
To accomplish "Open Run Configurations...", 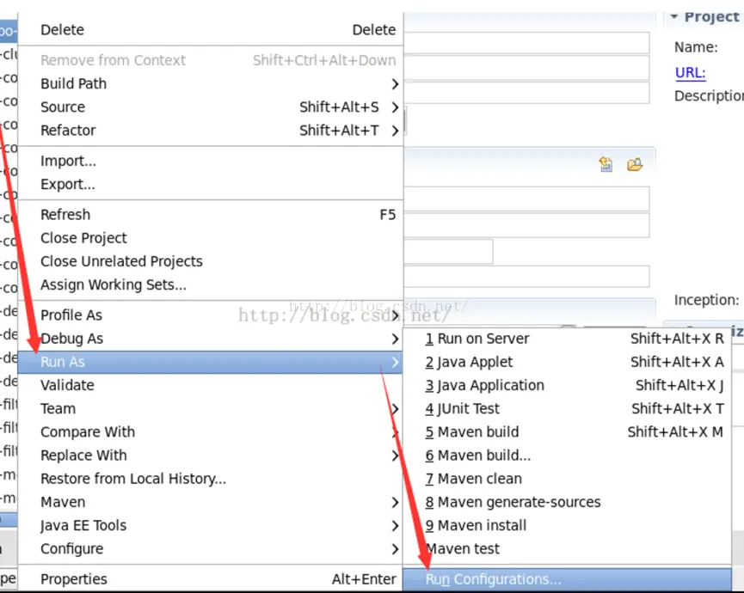I will tap(567, 579).
